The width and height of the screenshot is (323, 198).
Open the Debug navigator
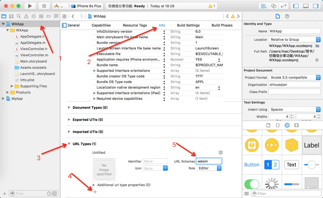click(41, 16)
